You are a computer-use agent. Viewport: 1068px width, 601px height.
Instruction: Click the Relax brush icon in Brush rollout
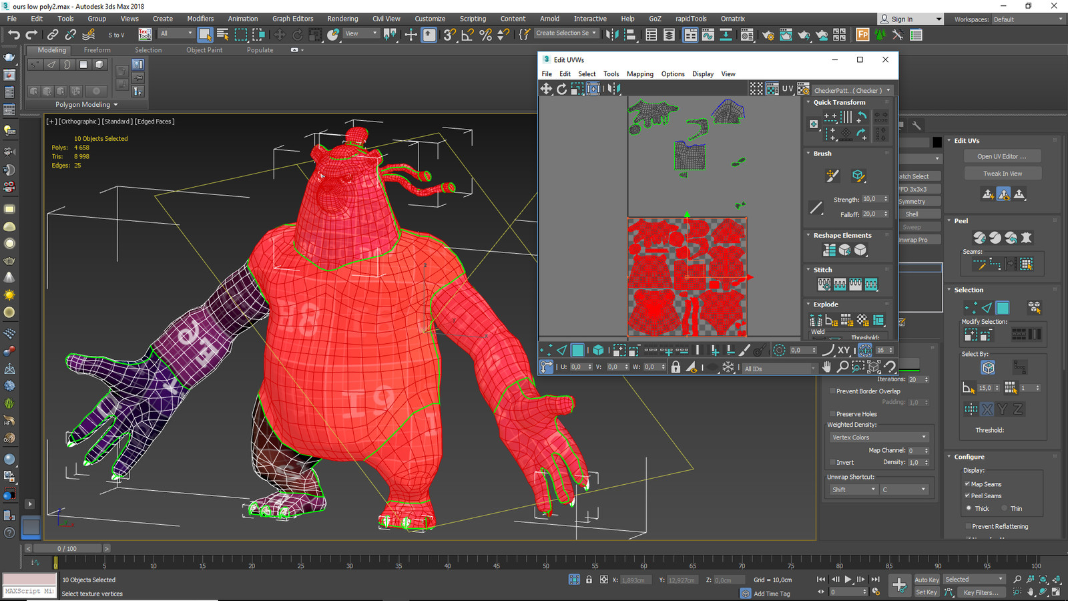858,176
